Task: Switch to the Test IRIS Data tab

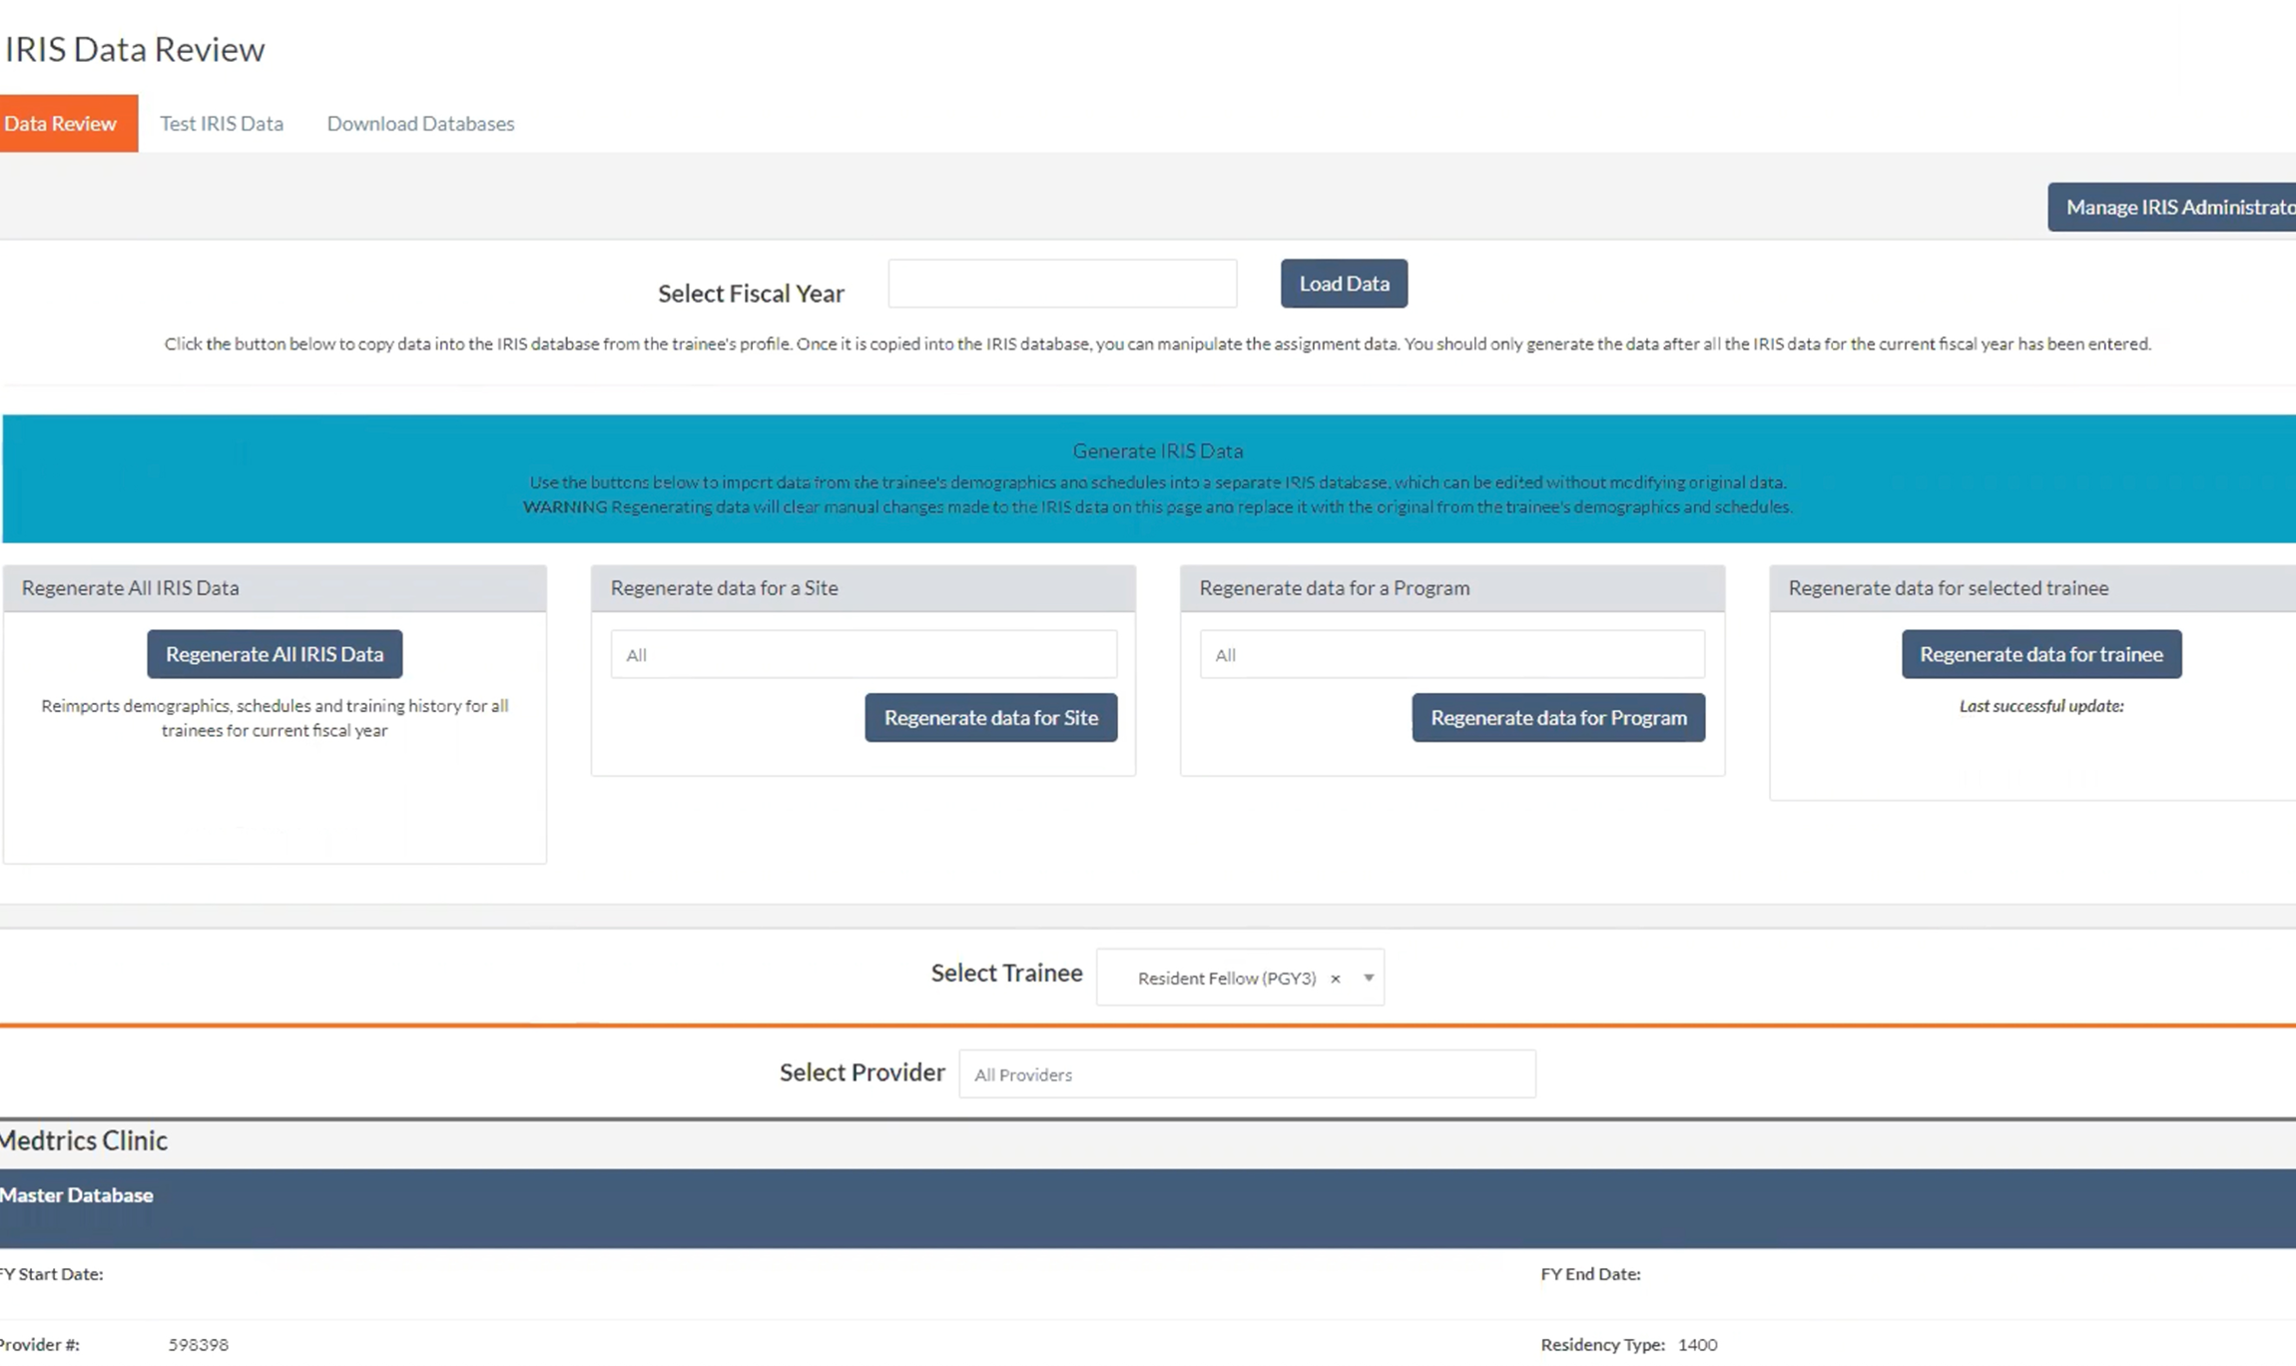Action: pos(222,124)
